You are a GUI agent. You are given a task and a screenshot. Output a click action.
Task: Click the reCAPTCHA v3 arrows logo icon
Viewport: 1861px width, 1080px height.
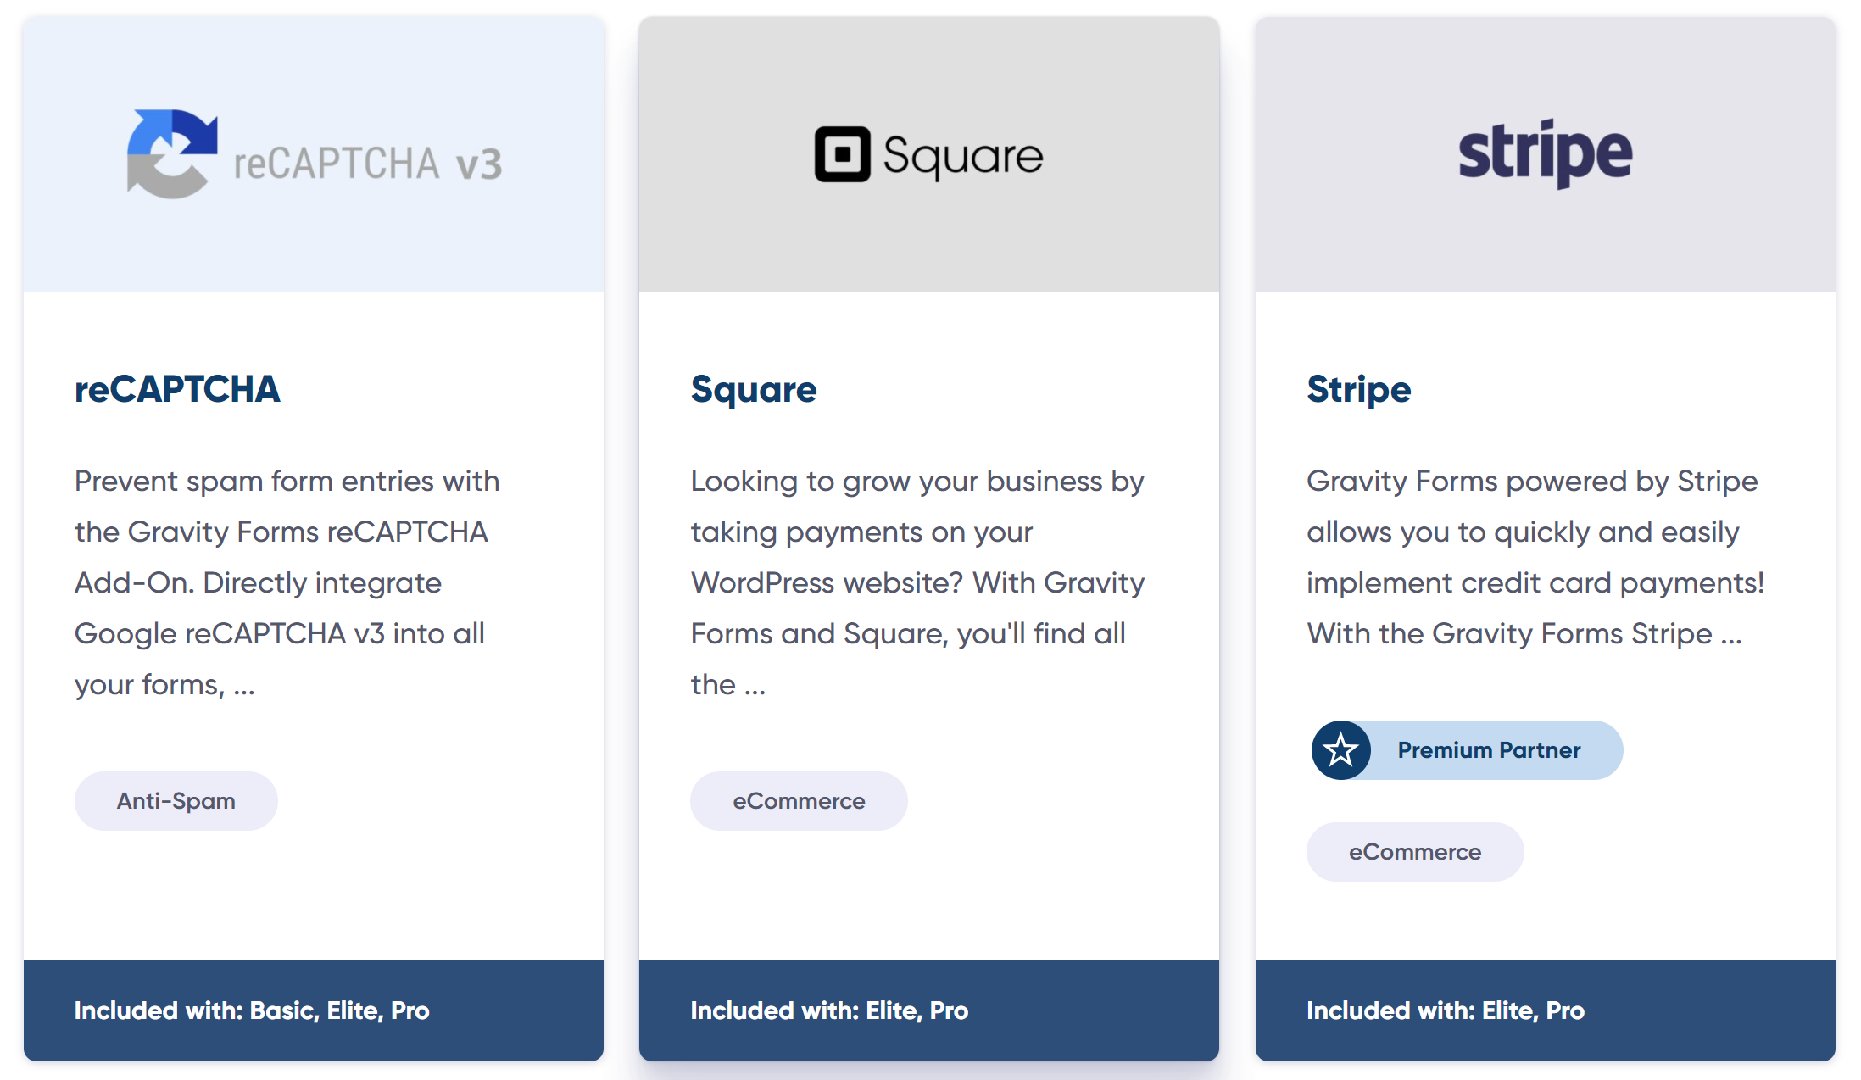[172, 153]
